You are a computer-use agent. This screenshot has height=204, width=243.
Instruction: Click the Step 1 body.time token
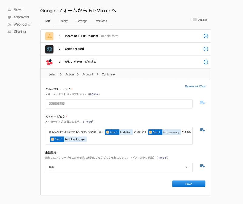(119, 132)
